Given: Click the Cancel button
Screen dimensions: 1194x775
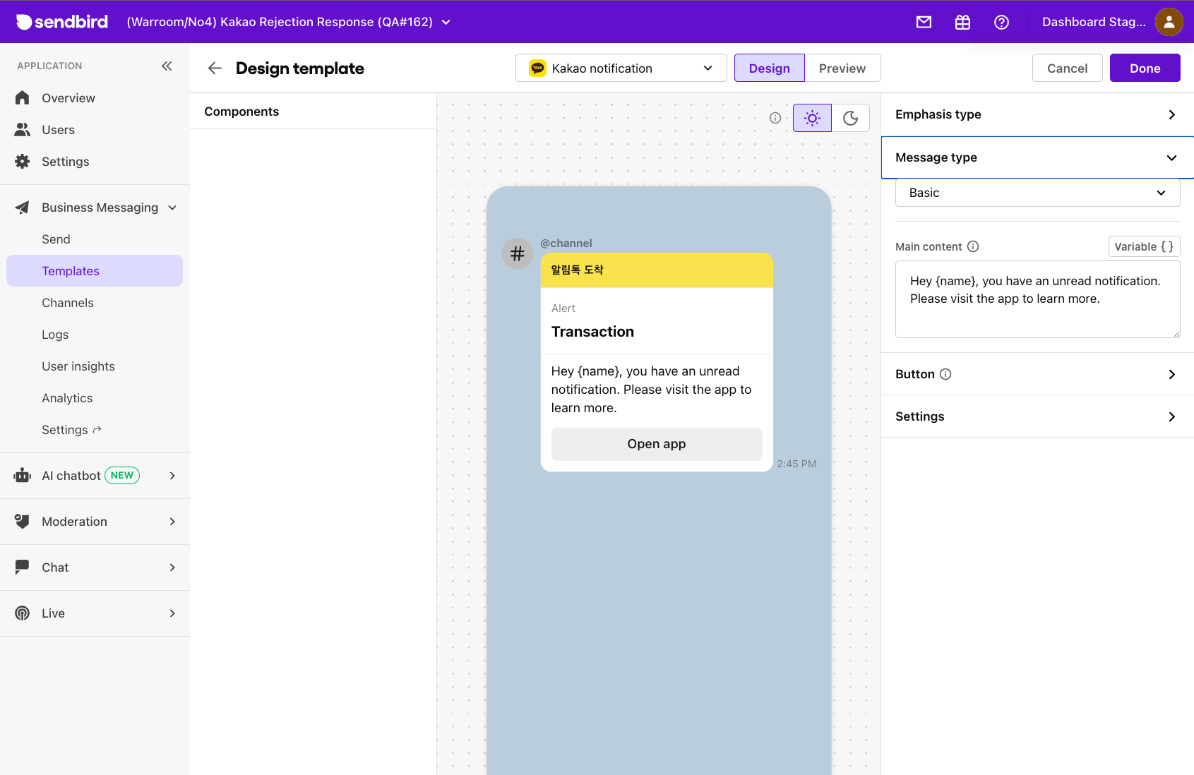Looking at the screenshot, I should [1068, 68].
